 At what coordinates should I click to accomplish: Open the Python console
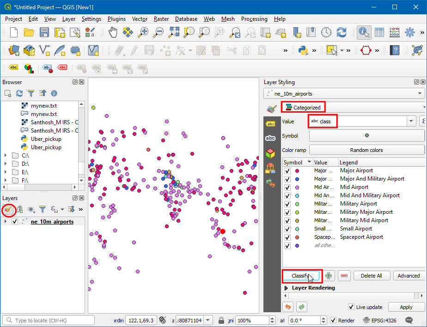tap(303, 50)
